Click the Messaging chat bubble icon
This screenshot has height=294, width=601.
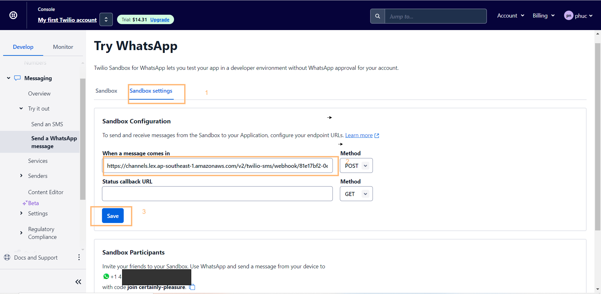coord(18,78)
